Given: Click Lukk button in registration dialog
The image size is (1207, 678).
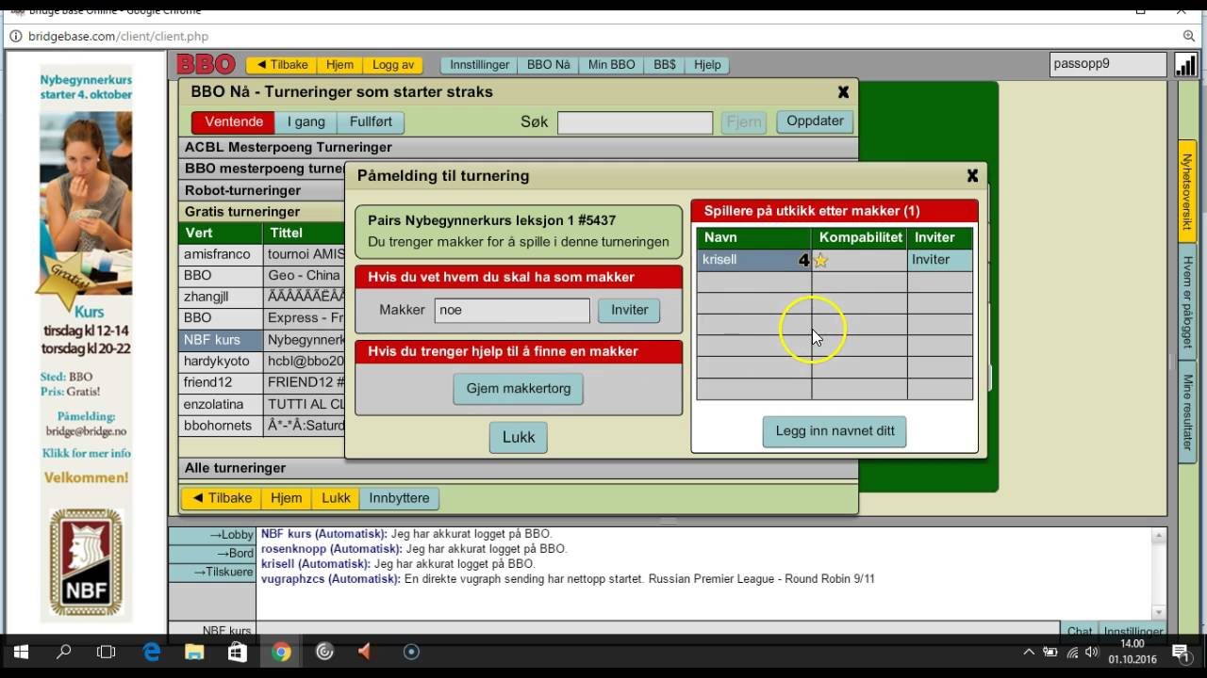Looking at the screenshot, I should coord(519,437).
